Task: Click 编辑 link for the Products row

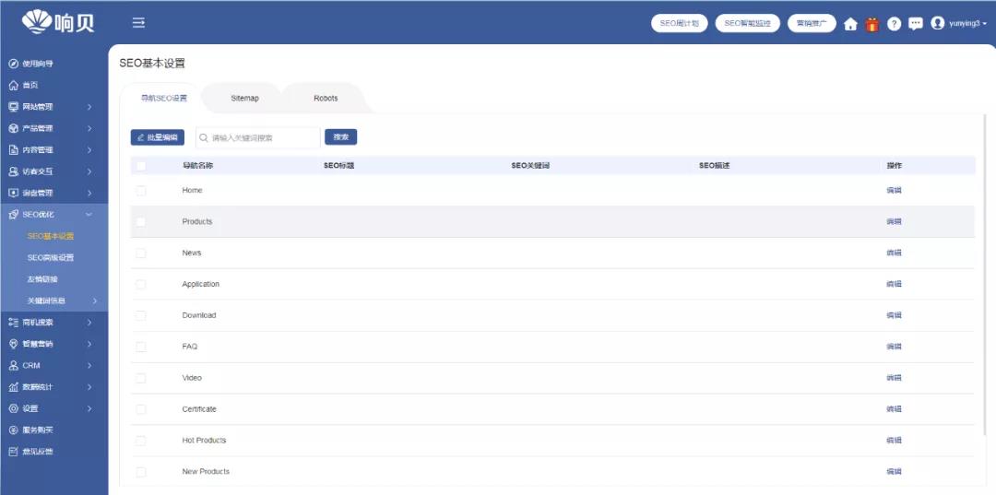Action: click(894, 222)
